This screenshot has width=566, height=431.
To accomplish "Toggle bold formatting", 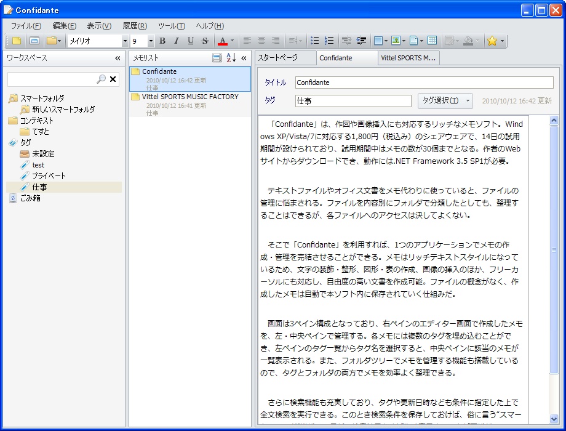I will pos(162,40).
